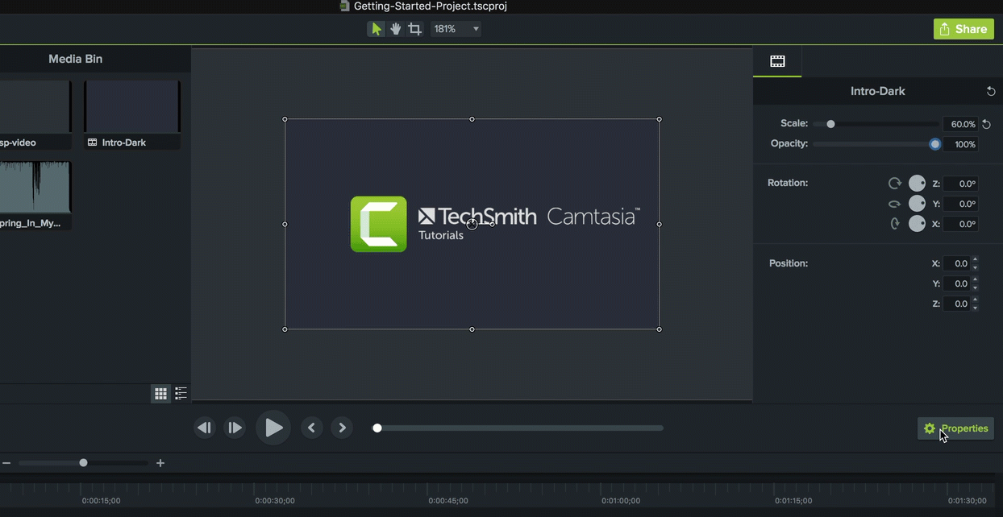Adjust the Scale slider handle
This screenshot has height=517, width=1003.
830,124
